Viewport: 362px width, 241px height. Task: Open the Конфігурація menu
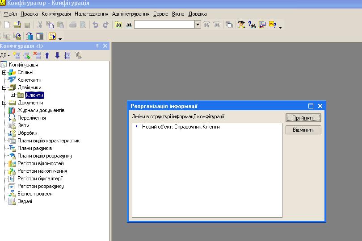click(56, 14)
